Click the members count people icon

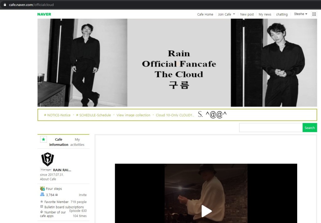42,195
